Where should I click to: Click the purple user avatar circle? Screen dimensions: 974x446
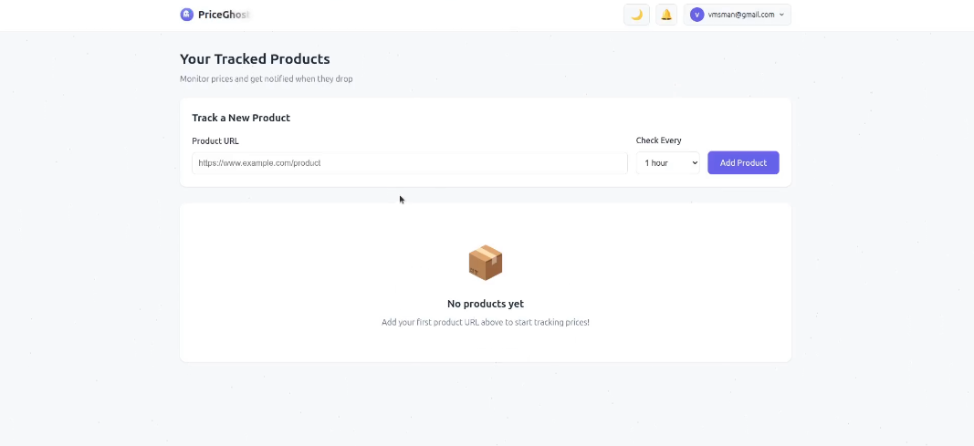(x=697, y=15)
